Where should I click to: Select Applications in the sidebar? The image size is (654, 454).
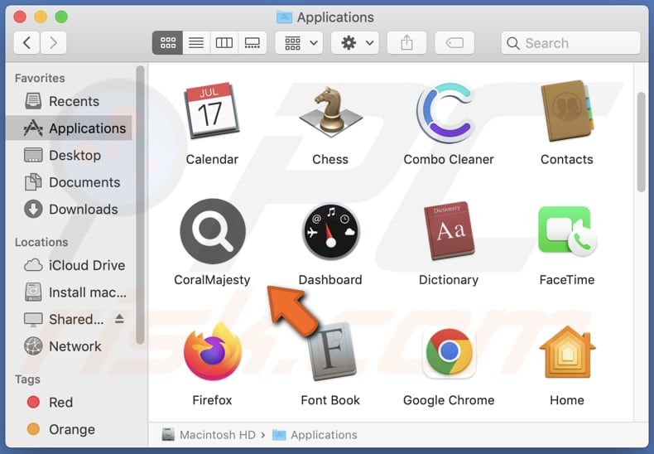click(x=70, y=128)
